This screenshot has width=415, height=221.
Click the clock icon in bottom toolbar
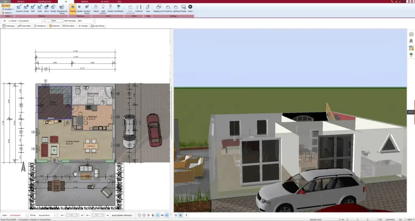point(139,215)
